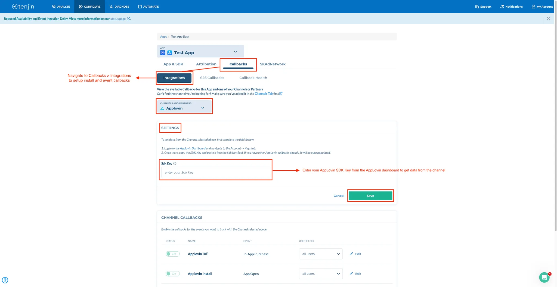Viewport: 557px width, 287px height.
Task: Select the Callbacks tab
Action: (238, 64)
